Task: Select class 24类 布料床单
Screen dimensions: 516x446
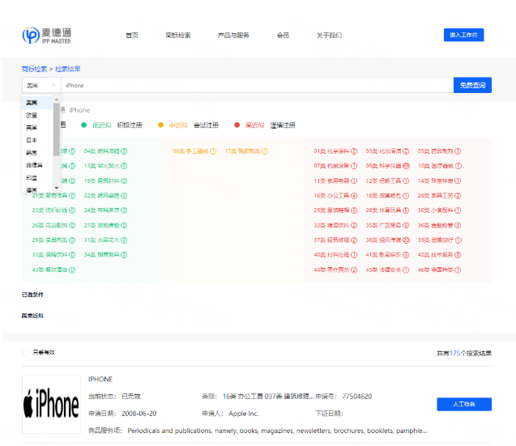Action: (x=105, y=210)
